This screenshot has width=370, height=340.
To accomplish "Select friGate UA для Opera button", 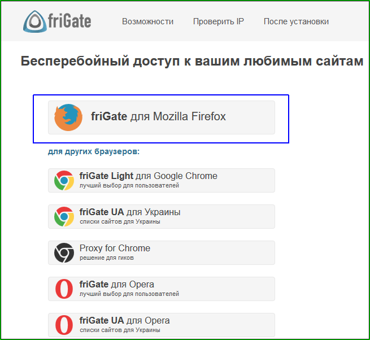I will click(x=162, y=325).
